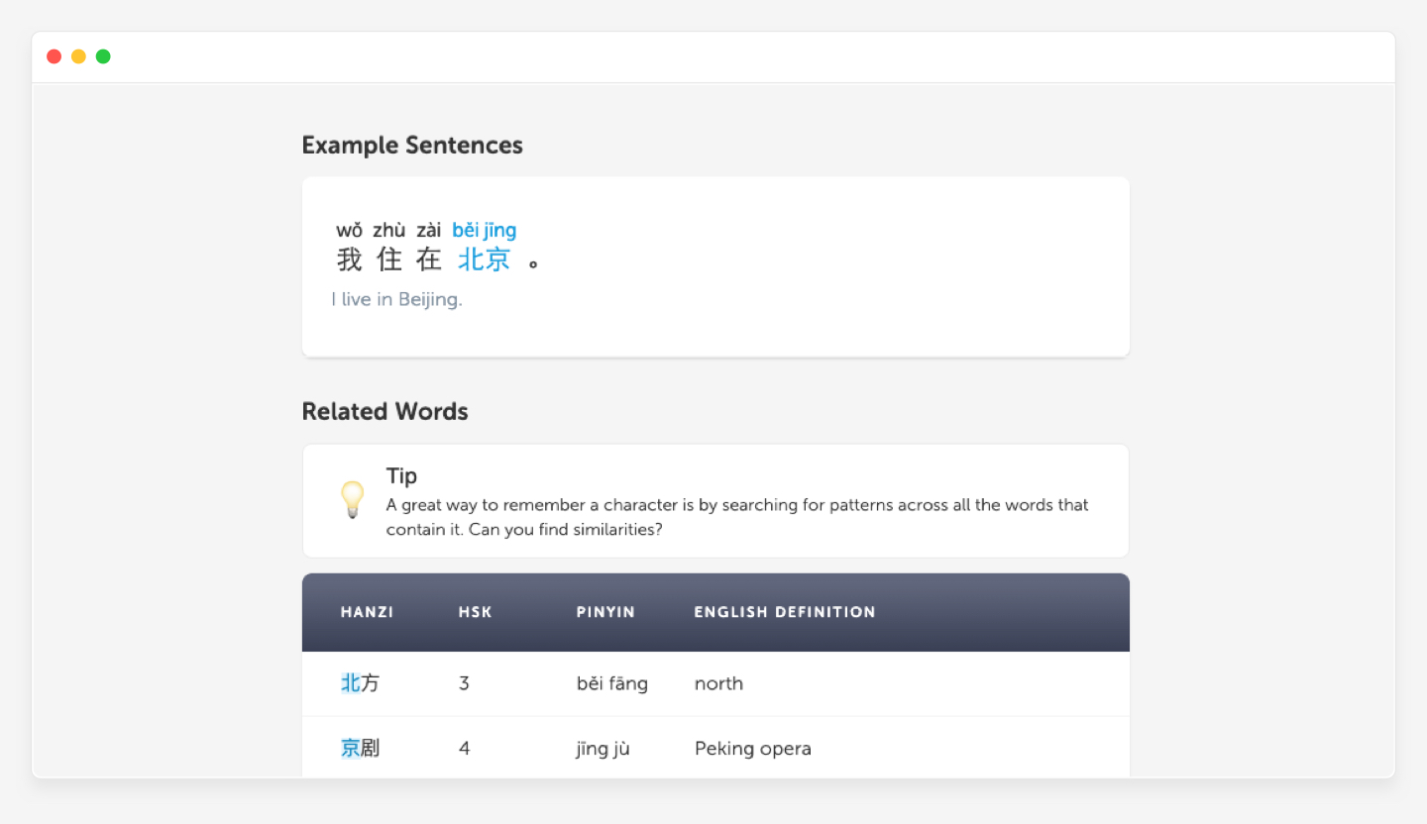Maximize window with green button
Image resolution: width=1427 pixels, height=824 pixels.
point(103,56)
